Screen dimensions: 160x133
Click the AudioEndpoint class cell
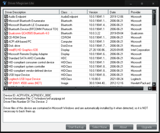pos(69,17)
